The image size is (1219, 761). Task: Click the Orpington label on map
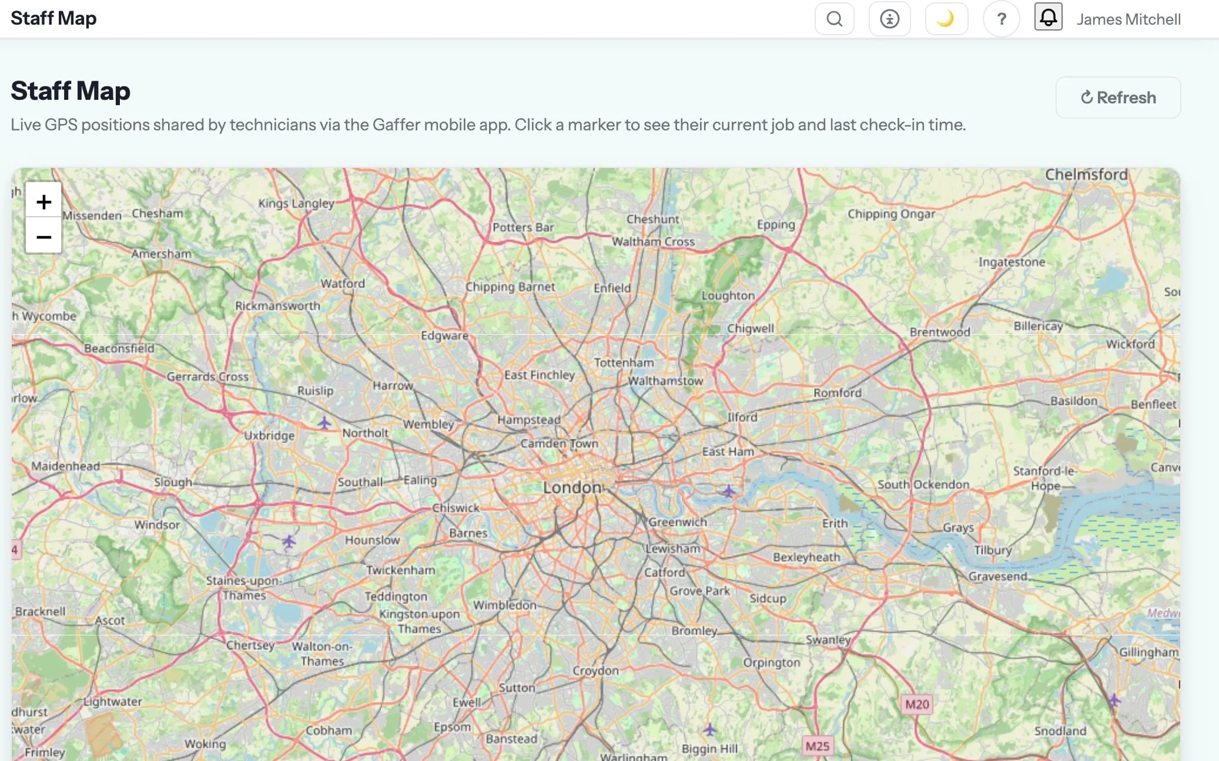771,662
